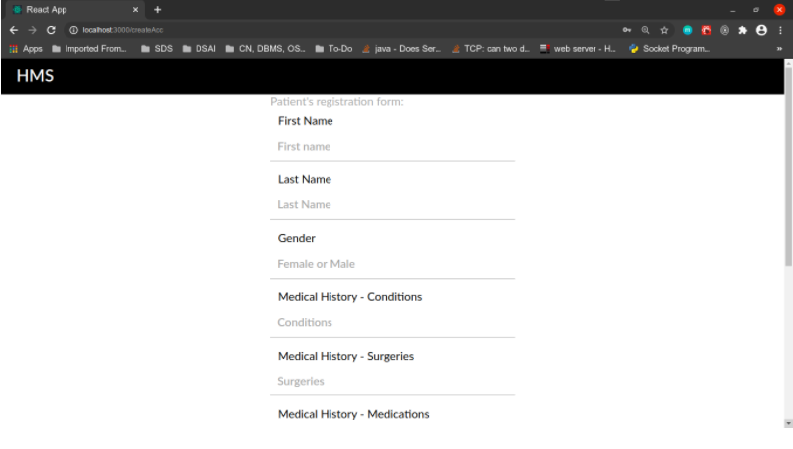Bookmark this page with the star
Image resolution: width=793 pixels, height=449 pixels.
(664, 30)
